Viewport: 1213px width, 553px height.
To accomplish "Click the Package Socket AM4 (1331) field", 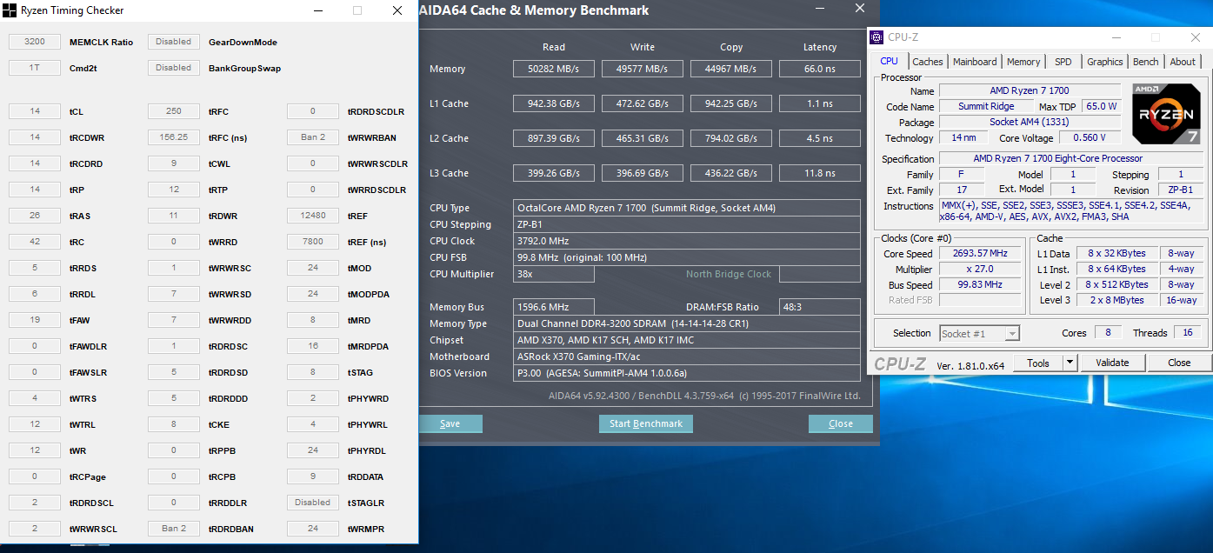I will coord(1030,122).
